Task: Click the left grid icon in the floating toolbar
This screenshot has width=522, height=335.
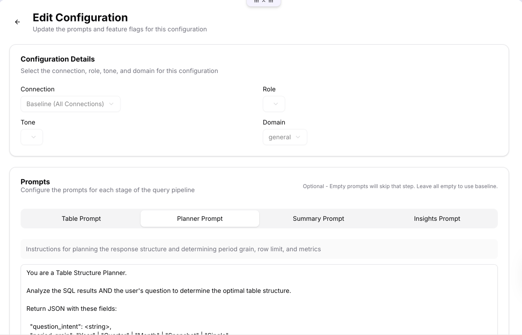Action: click(x=257, y=1)
